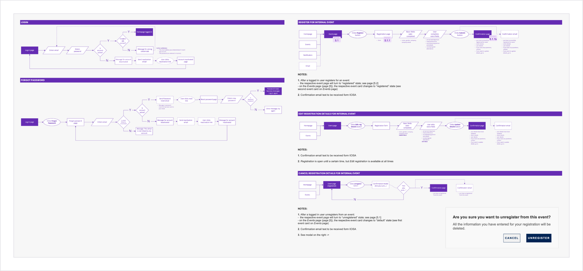This screenshot has width=583, height=271.
Task: Select the 5.1.1 page tag
Action: point(387,41)
